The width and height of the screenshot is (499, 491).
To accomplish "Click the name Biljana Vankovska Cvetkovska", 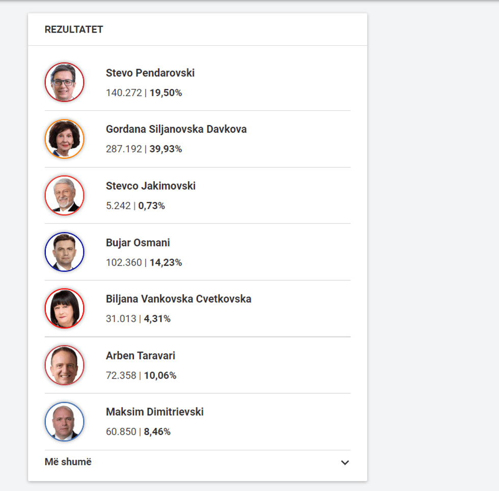I will tap(179, 299).
